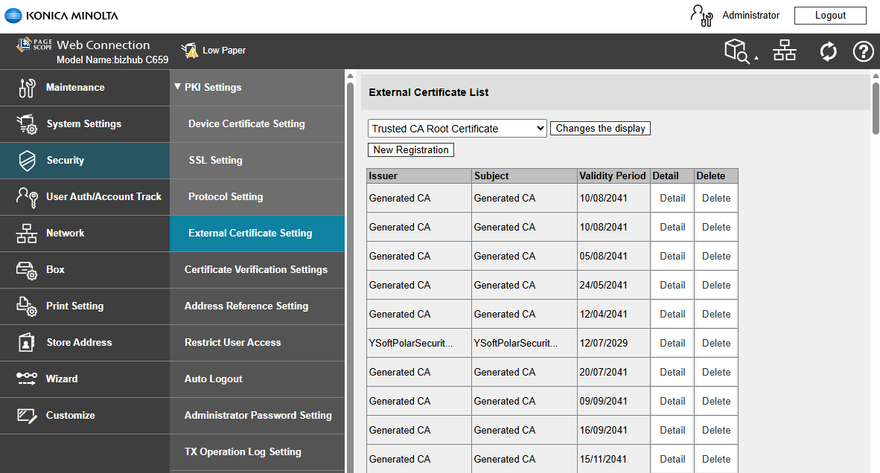Screen dimensions: 880x473
Task: Open the help question mark icon
Action: (863, 51)
